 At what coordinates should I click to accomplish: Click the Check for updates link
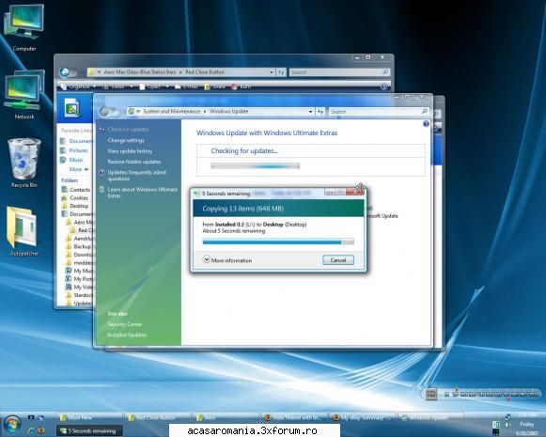[x=128, y=130]
